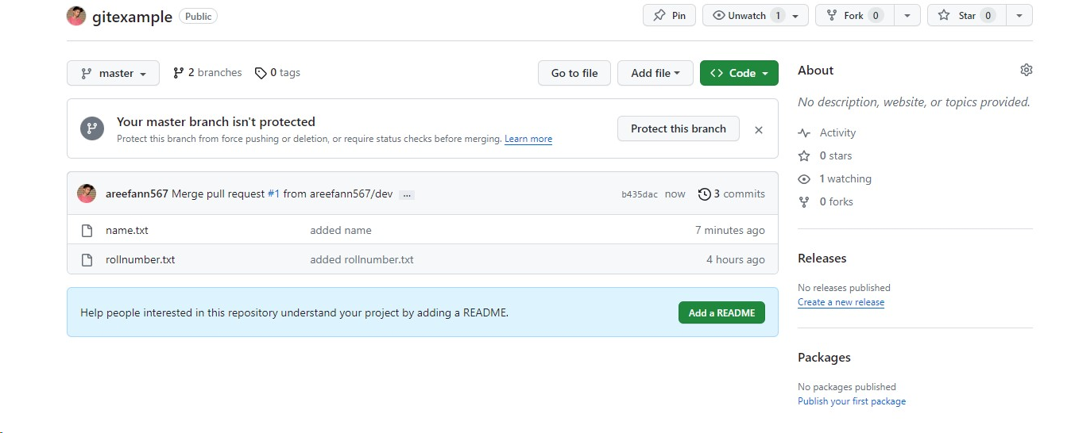Viewport: 1075px width, 433px height.
Task: View the 3 commits history
Action: (732, 194)
